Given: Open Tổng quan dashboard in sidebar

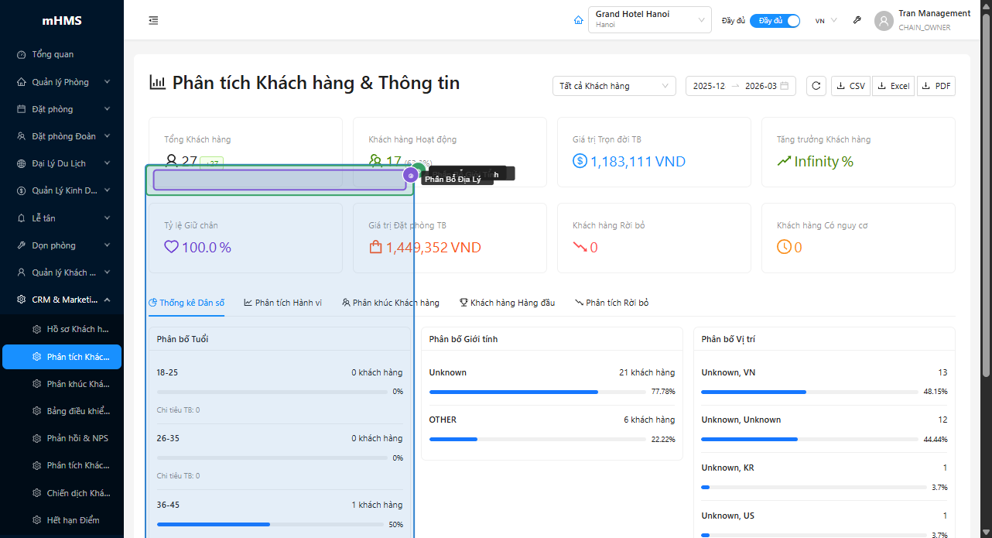Looking at the screenshot, I should tap(53, 55).
